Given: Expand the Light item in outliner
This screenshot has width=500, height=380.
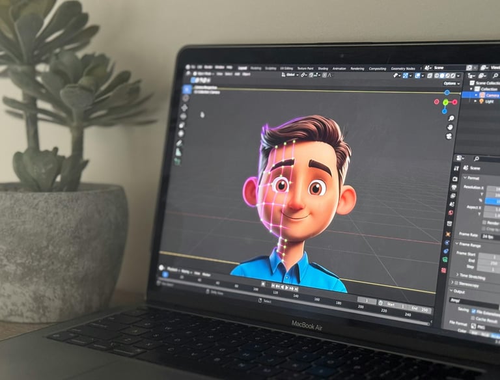Looking at the screenshot, I should pyautogui.click(x=475, y=101).
